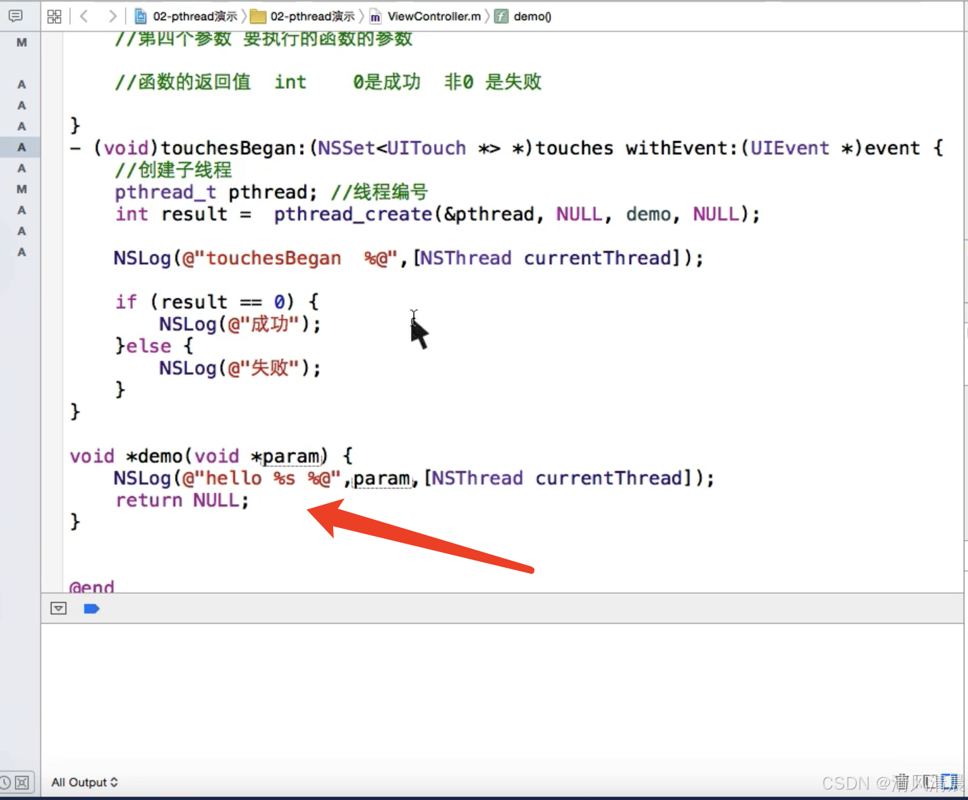The height and width of the screenshot is (800, 968).
Task: Go forward with the right chevron arrow
Action: 113,16
